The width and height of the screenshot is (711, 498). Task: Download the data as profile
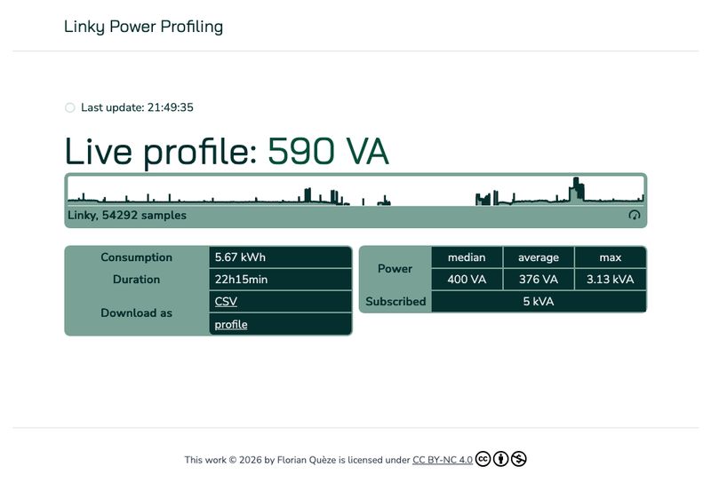[231, 325]
